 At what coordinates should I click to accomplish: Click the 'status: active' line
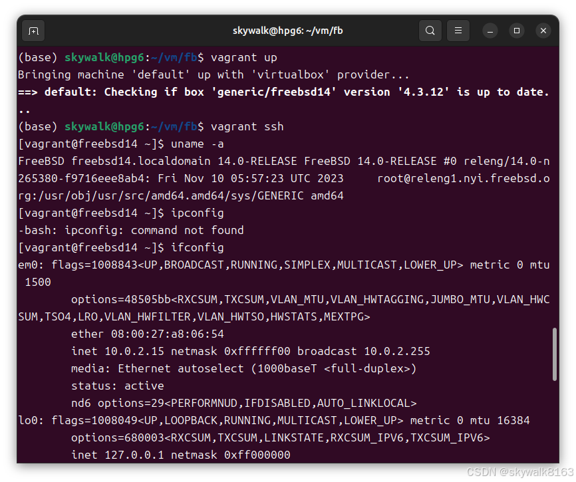[x=118, y=386]
